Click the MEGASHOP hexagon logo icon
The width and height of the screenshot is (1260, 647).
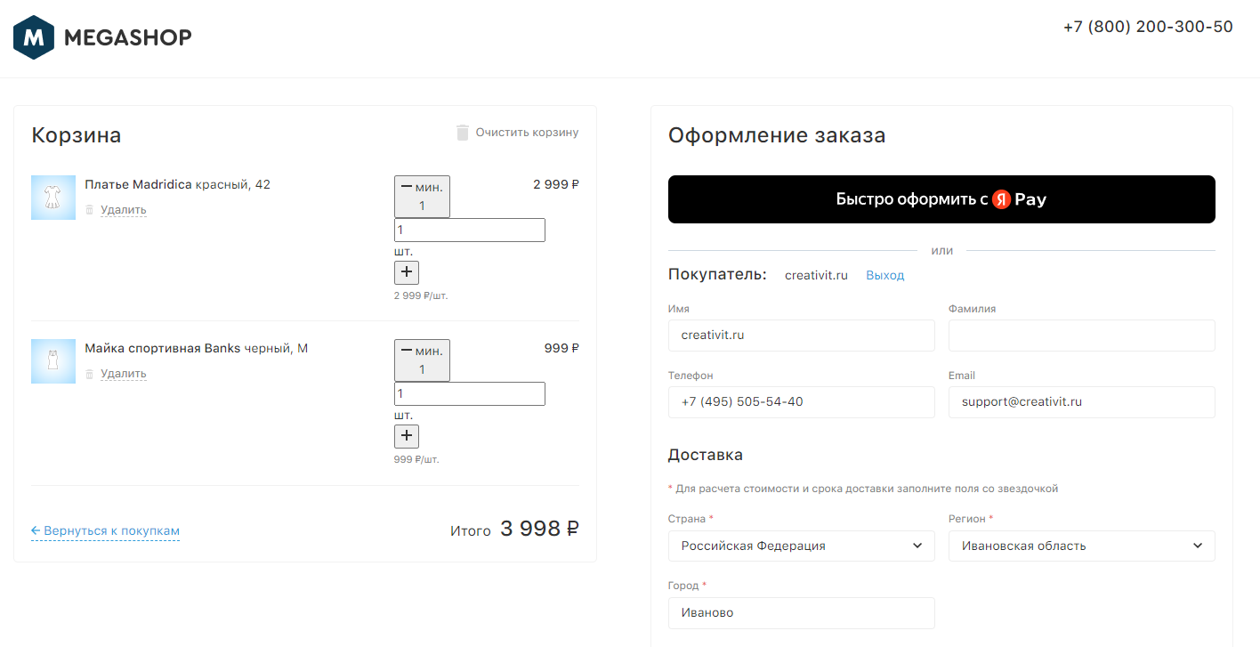pyautogui.click(x=34, y=37)
